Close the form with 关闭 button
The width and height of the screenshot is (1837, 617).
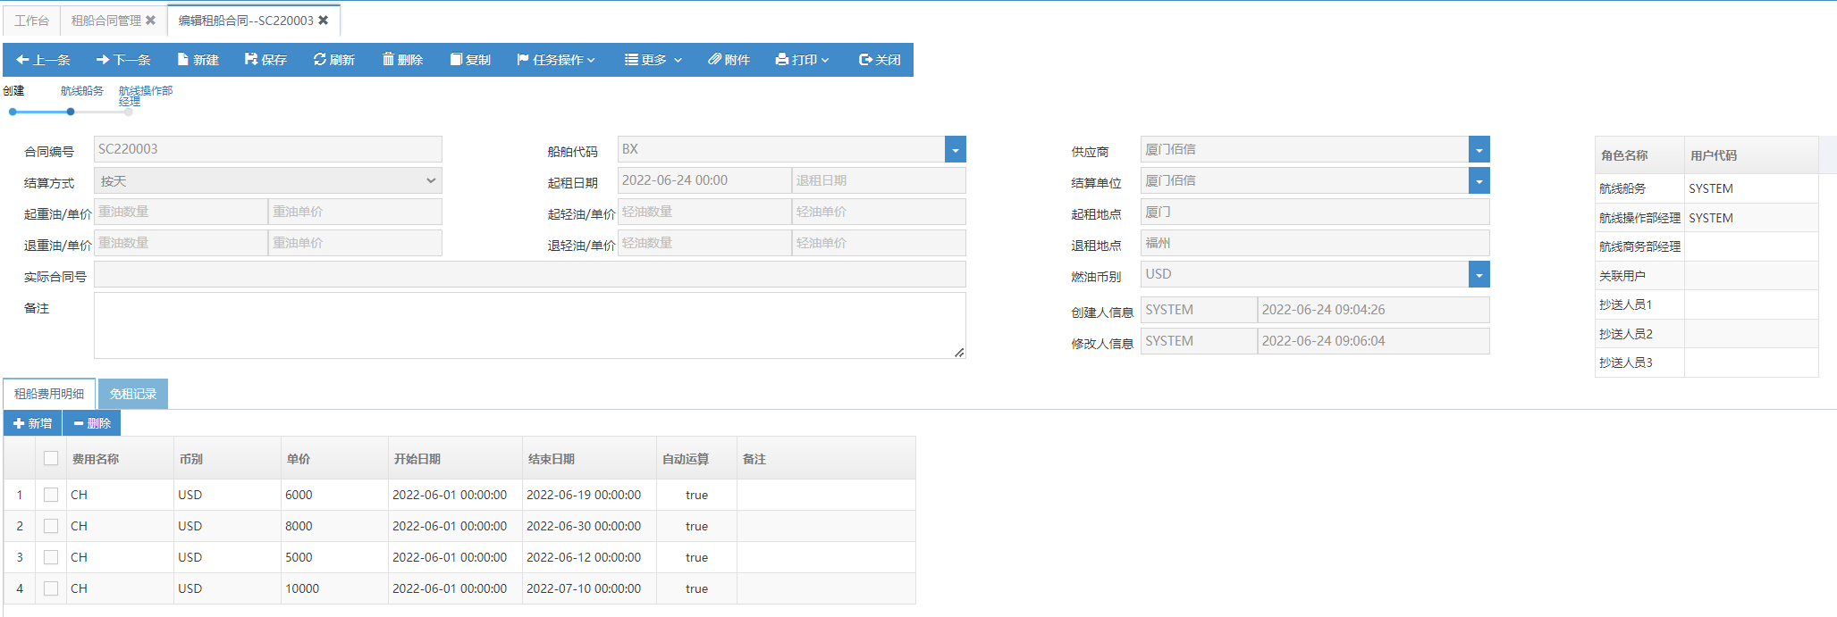tap(880, 60)
